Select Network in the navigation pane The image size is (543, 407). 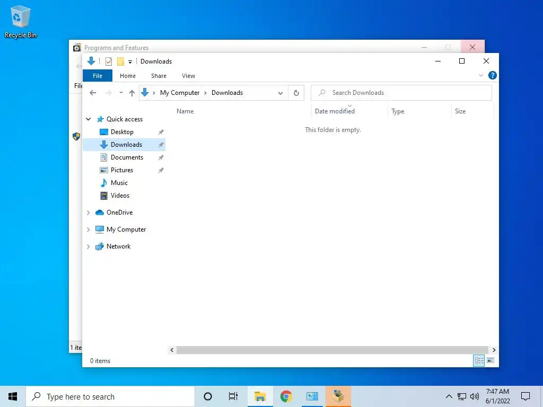click(118, 246)
